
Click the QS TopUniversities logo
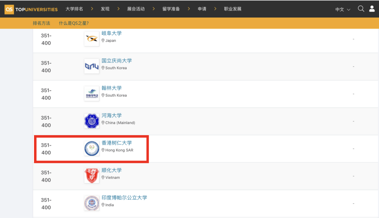pyautogui.click(x=31, y=9)
